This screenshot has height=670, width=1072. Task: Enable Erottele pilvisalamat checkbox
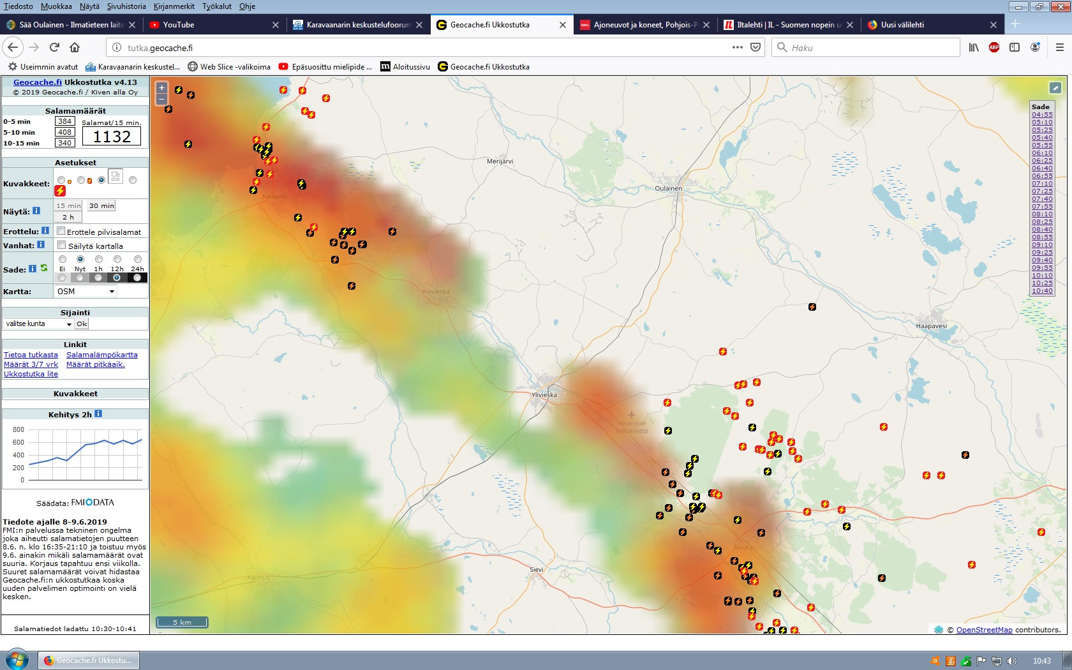(61, 231)
